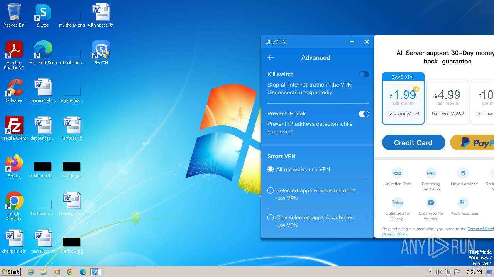The width and height of the screenshot is (494, 277).
Task: Select the mastercut.rtf document icon
Action: click(x=43, y=242)
